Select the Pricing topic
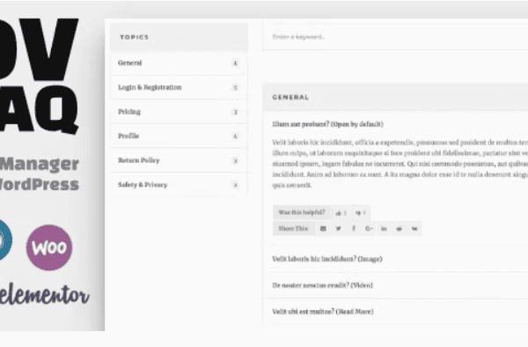528x347 pixels. (179, 112)
